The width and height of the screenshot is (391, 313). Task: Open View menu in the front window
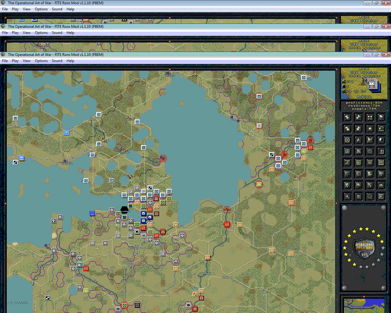point(27,61)
